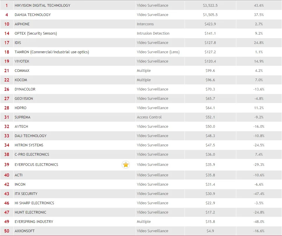Viewport: 282px width, 236px height.
Task: Select Multiple category in KOCOM row
Action: click(x=144, y=80)
